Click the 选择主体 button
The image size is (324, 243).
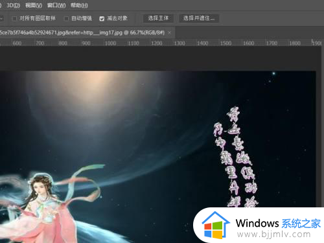158,18
